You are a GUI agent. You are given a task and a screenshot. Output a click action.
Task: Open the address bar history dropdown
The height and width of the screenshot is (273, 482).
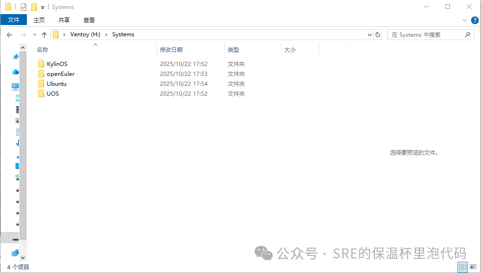pyautogui.click(x=369, y=34)
